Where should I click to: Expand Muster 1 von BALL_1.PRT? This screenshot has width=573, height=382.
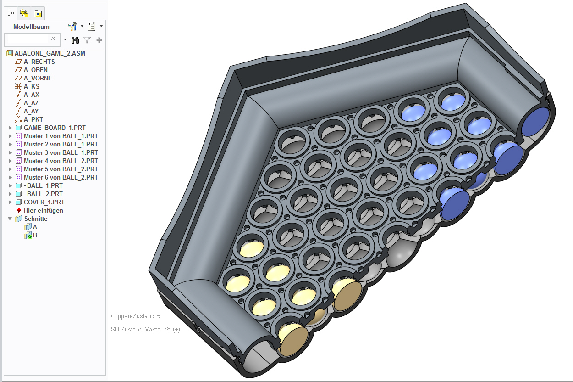point(10,136)
